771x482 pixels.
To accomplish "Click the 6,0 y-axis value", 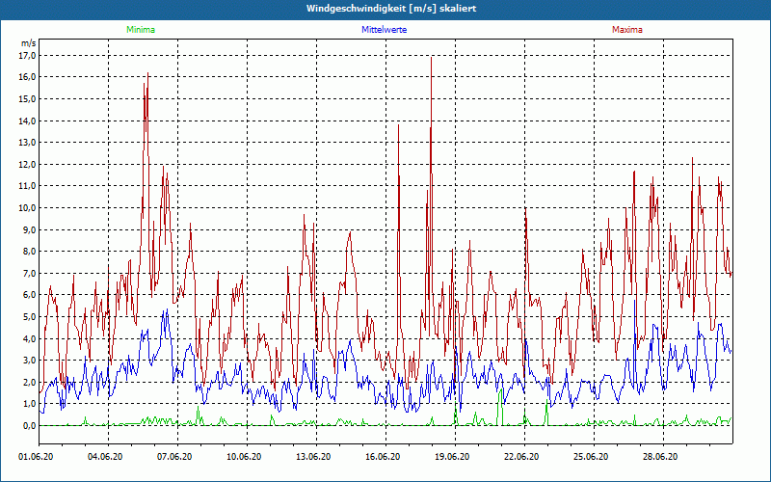I will [30, 295].
